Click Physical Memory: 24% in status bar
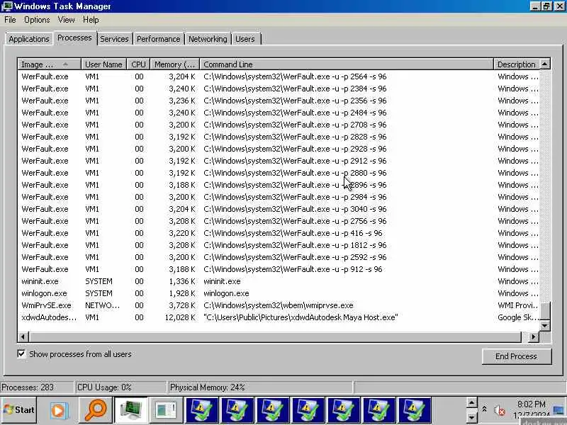This screenshot has width=567, height=425. [x=207, y=387]
